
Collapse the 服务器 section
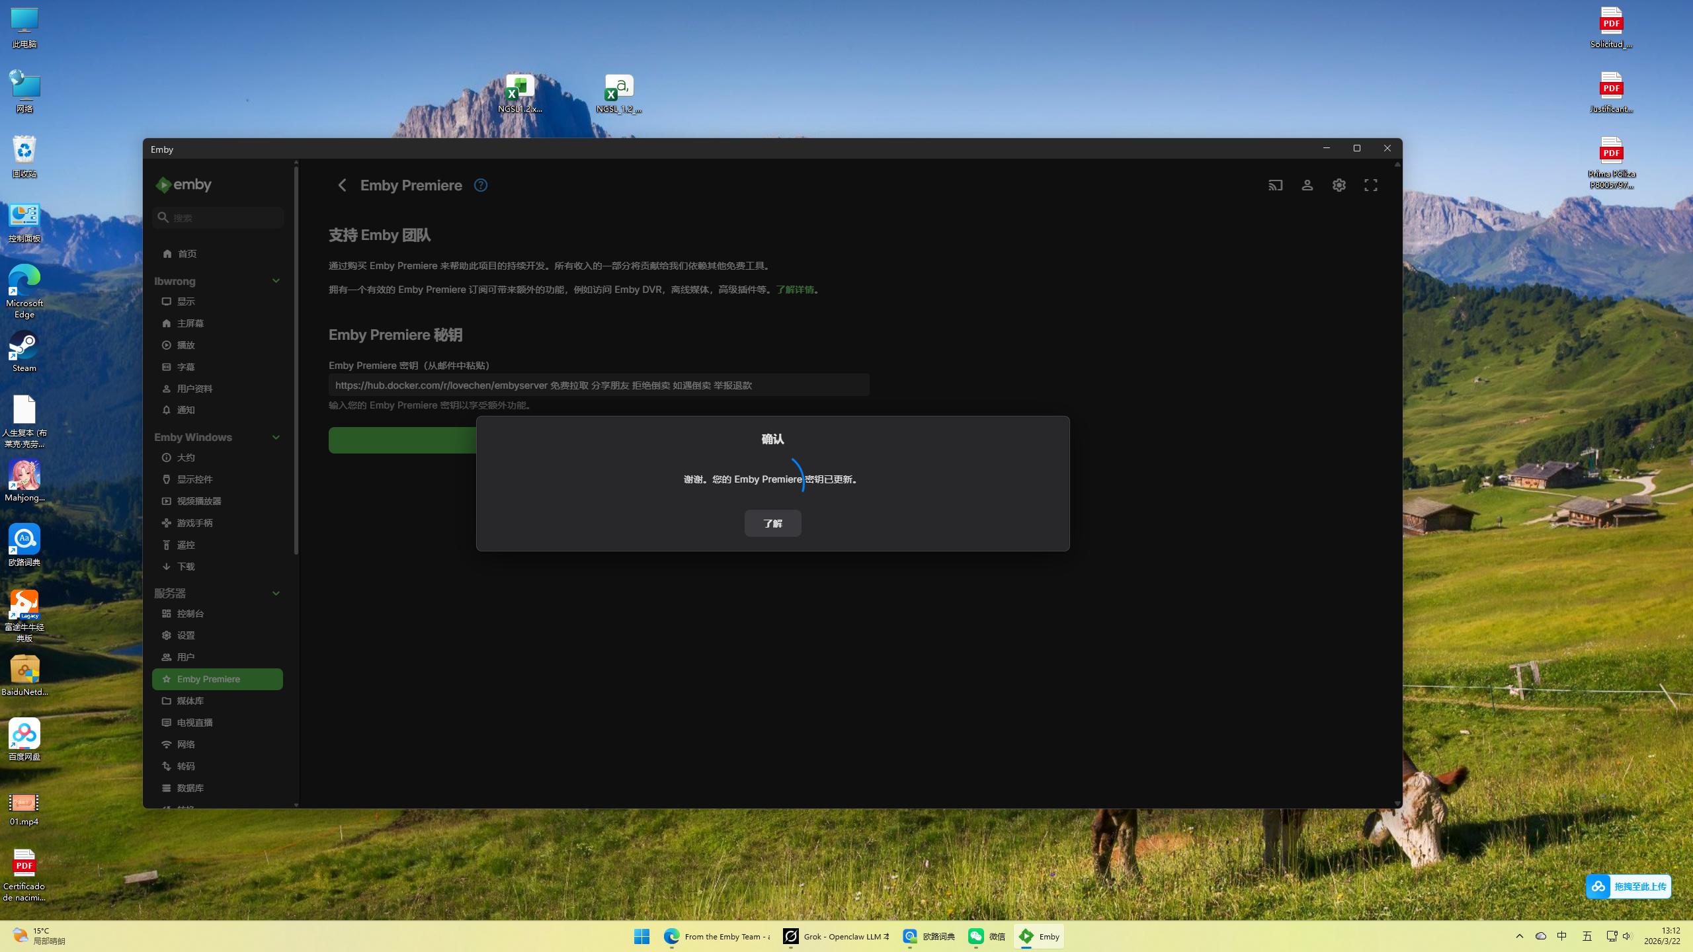[276, 593]
